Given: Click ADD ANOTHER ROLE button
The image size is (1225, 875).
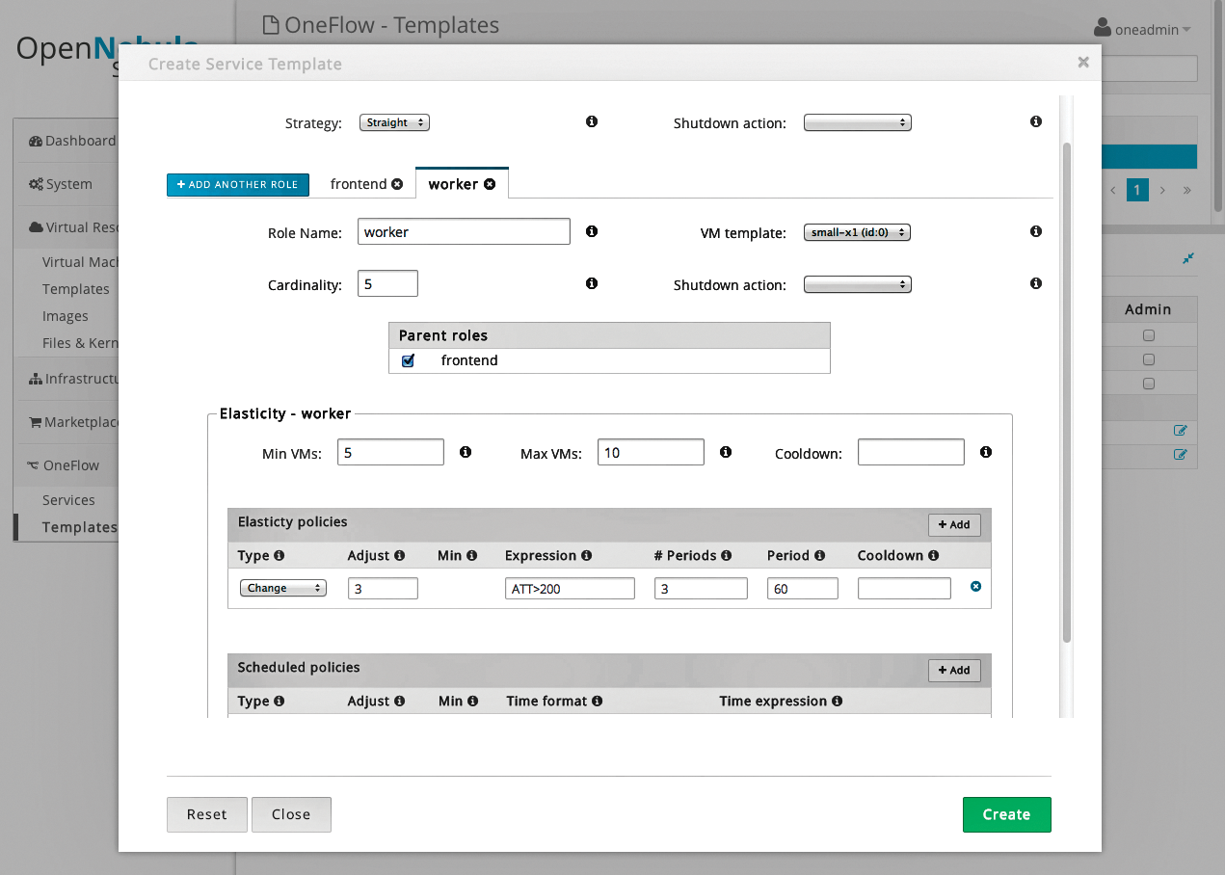Looking at the screenshot, I should coord(238,184).
